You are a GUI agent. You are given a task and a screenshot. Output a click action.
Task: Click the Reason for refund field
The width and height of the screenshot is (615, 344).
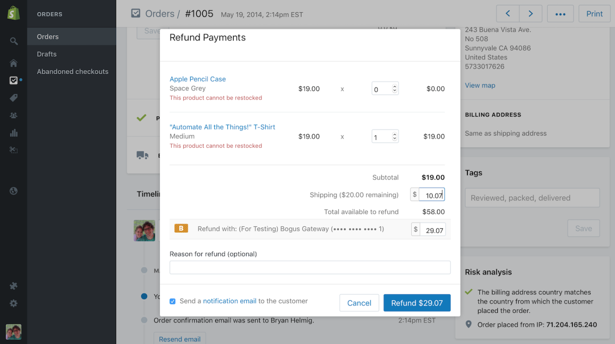point(310,268)
